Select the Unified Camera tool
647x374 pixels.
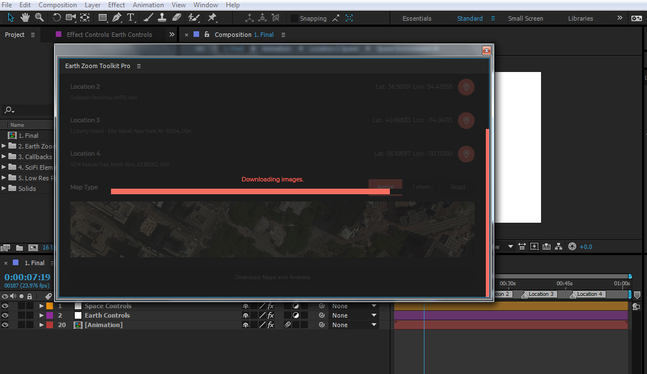(71, 17)
